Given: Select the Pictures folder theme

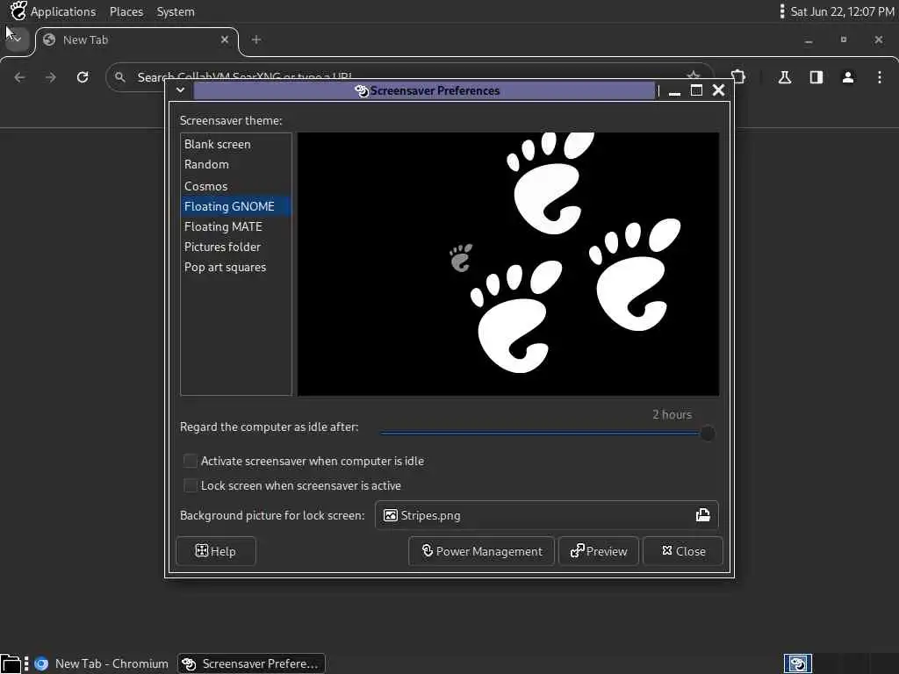Looking at the screenshot, I should click(x=235, y=247).
